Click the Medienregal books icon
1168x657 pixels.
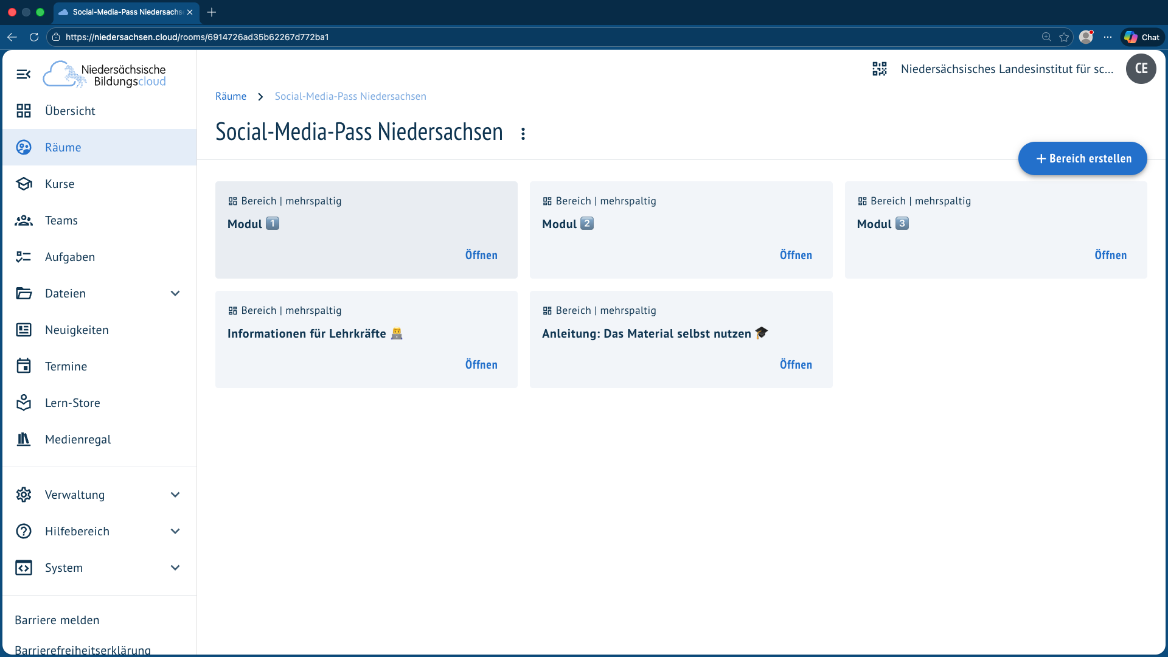tap(24, 439)
